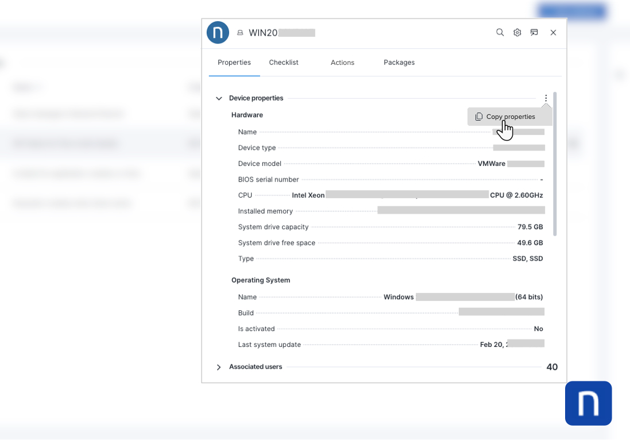Image resolution: width=630 pixels, height=440 pixels.
Task: Collapse the Device properties section
Action: point(218,98)
